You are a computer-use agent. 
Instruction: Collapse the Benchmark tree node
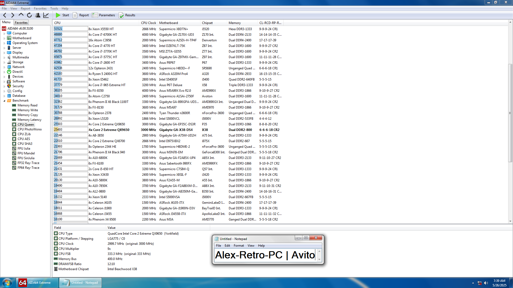(4, 101)
